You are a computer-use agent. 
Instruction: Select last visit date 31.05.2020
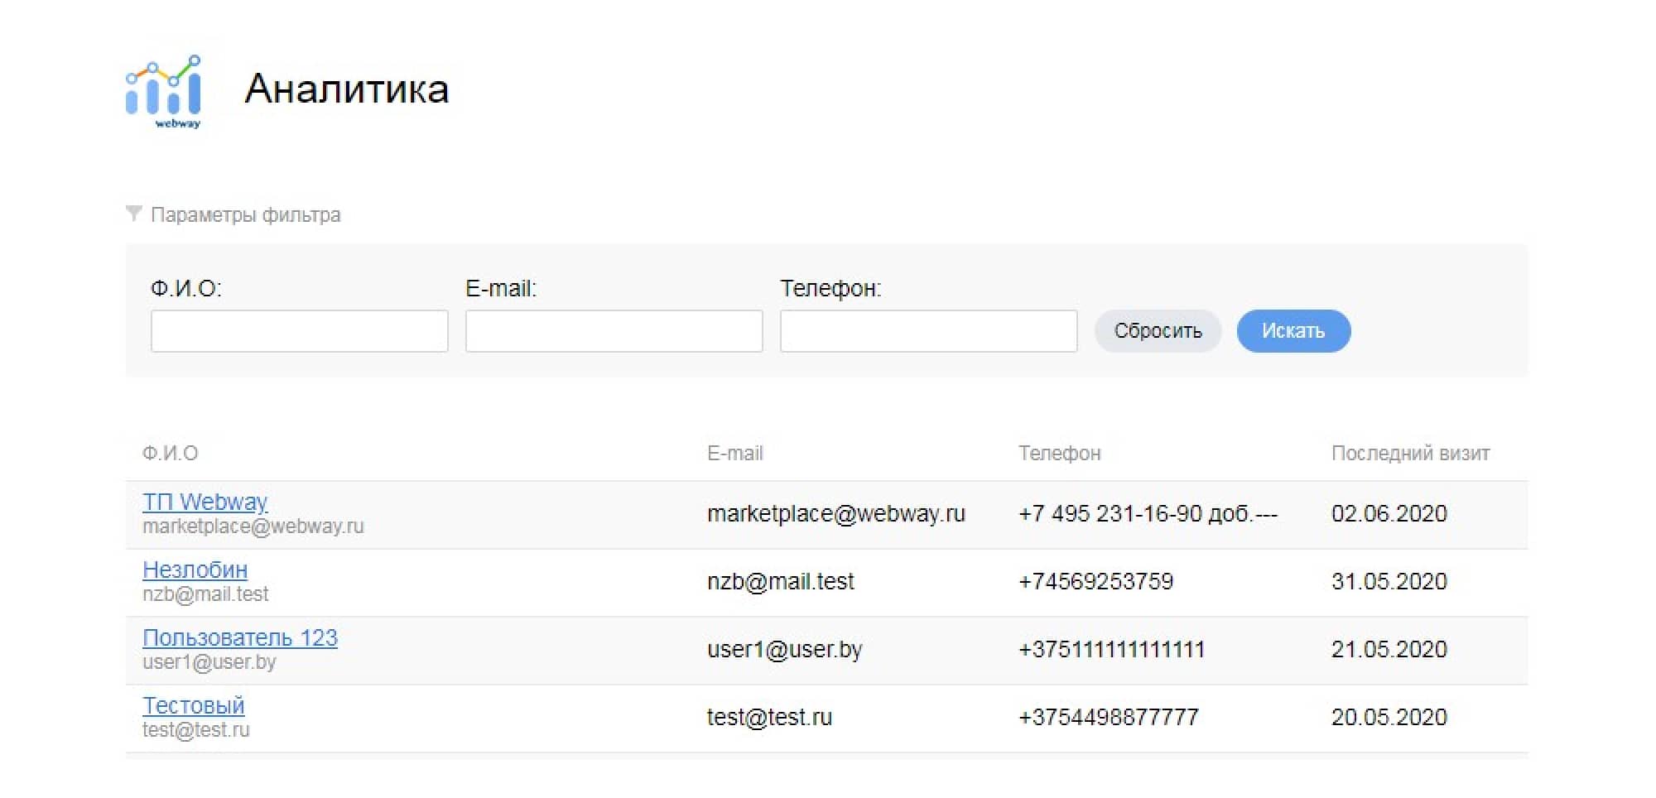point(1389,582)
